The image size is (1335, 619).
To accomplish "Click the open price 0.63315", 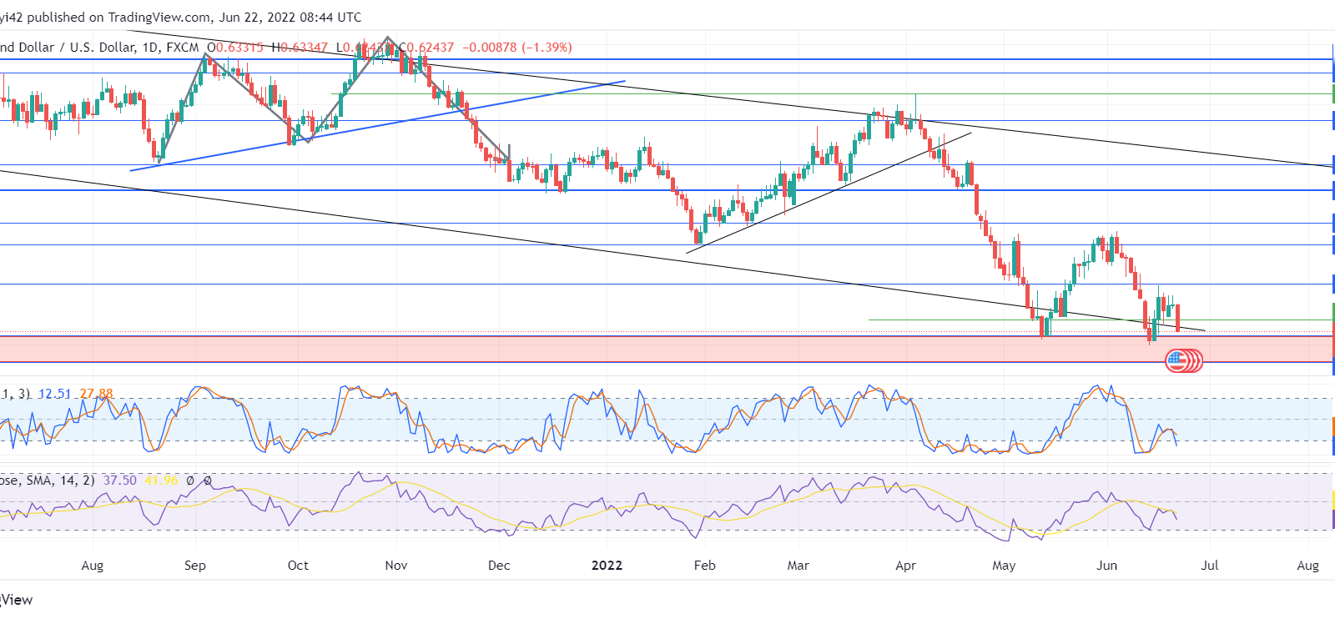I will [x=240, y=48].
